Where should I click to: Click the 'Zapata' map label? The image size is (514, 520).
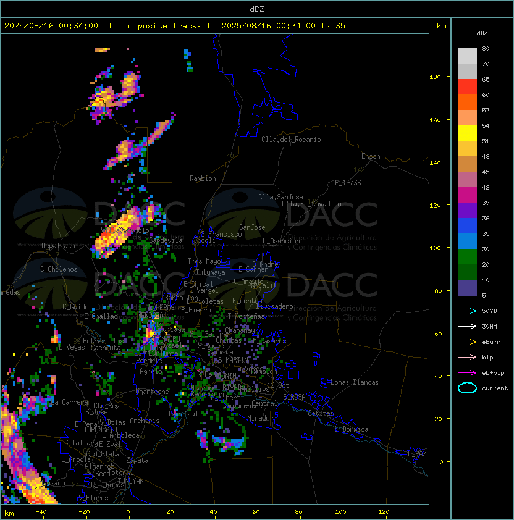137,460
